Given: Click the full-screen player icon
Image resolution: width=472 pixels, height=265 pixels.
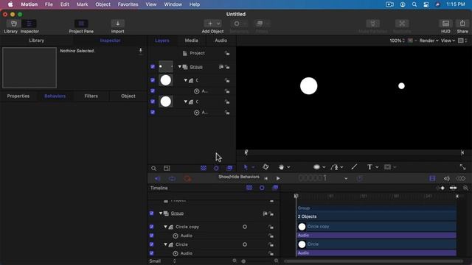Looking at the screenshot, I should pos(462,167).
